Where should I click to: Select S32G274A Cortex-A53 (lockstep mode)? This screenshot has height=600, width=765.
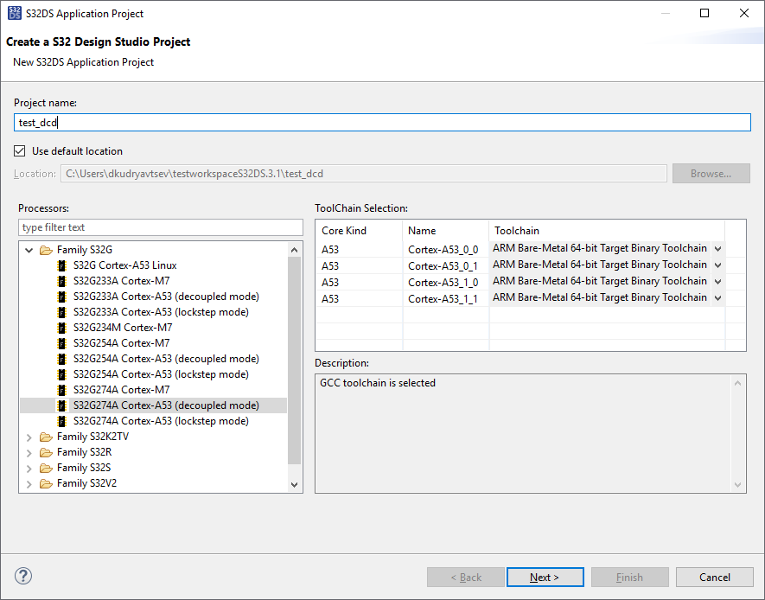(x=161, y=421)
